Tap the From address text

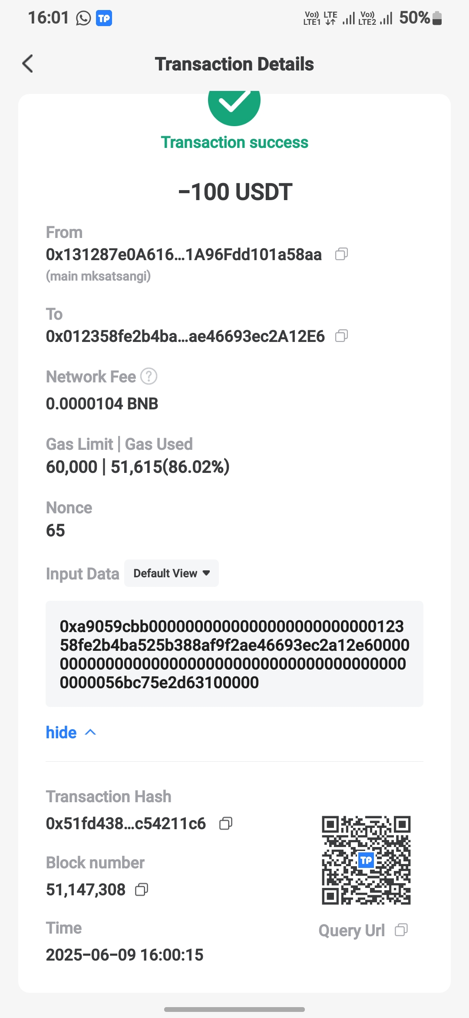[184, 254]
